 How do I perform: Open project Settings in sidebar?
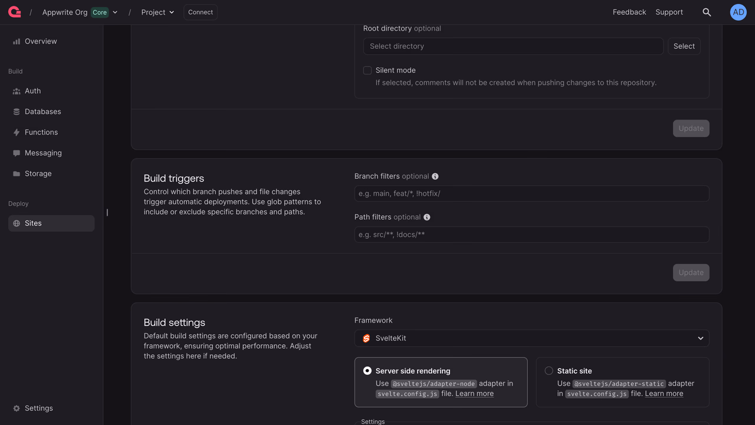click(x=51, y=408)
